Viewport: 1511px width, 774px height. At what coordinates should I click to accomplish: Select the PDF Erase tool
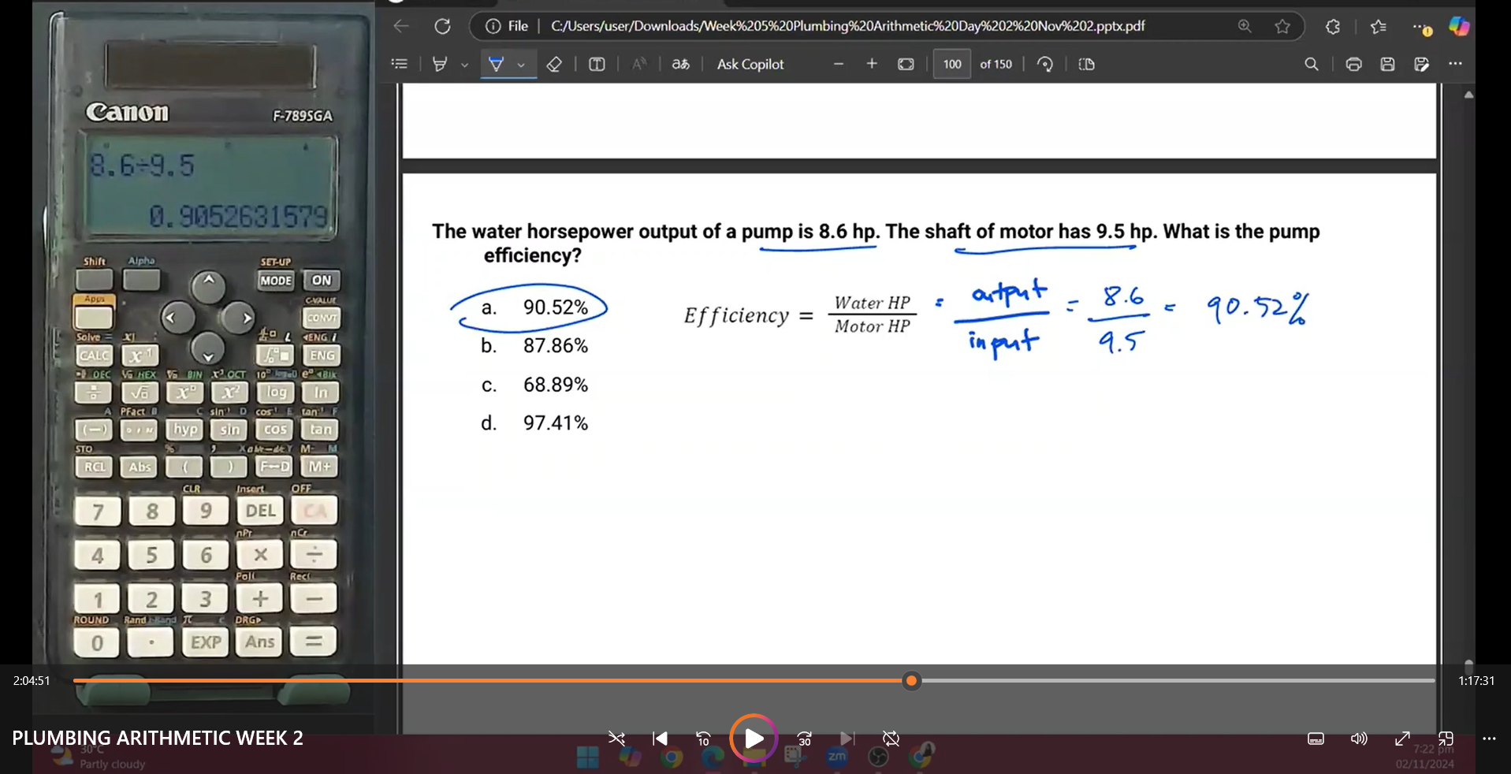pyautogui.click(x=554, y=64)
